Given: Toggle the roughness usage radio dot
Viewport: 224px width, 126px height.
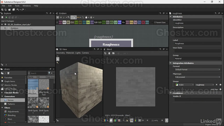Looking at the screenshot, I should coord(220,85).
